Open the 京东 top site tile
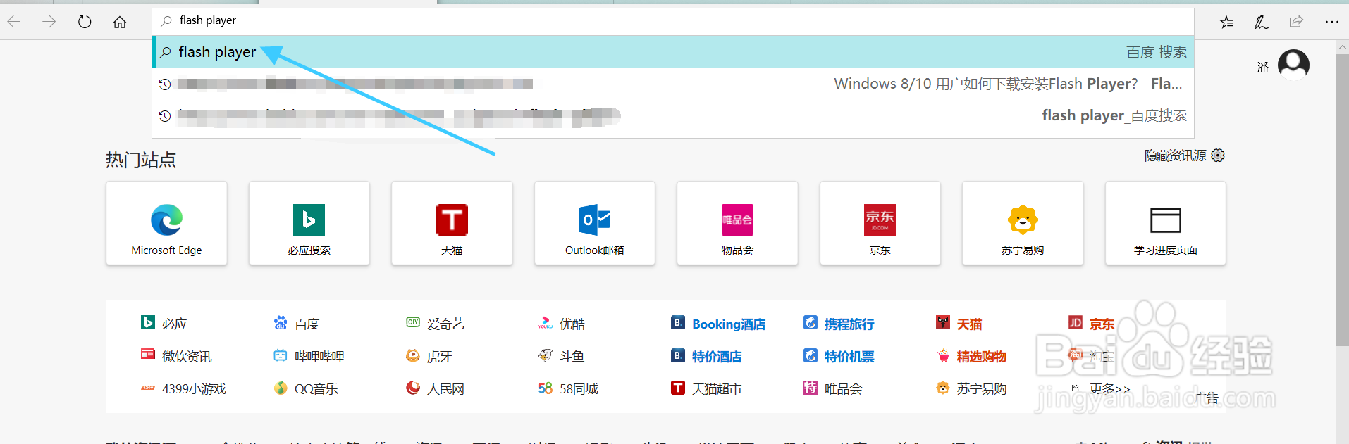 pos(880,223)
